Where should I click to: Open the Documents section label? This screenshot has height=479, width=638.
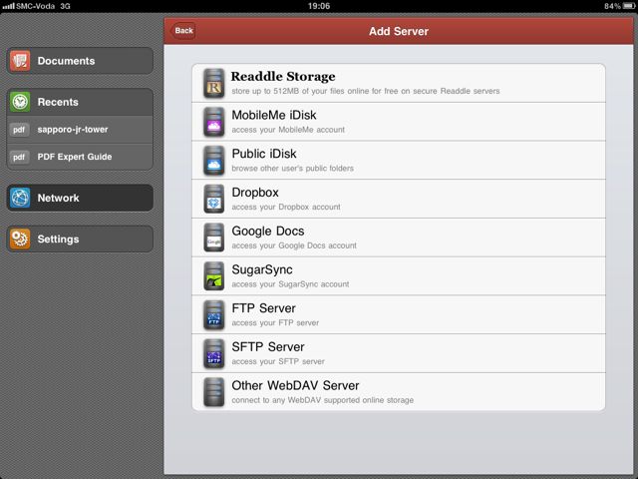point(66,61)
